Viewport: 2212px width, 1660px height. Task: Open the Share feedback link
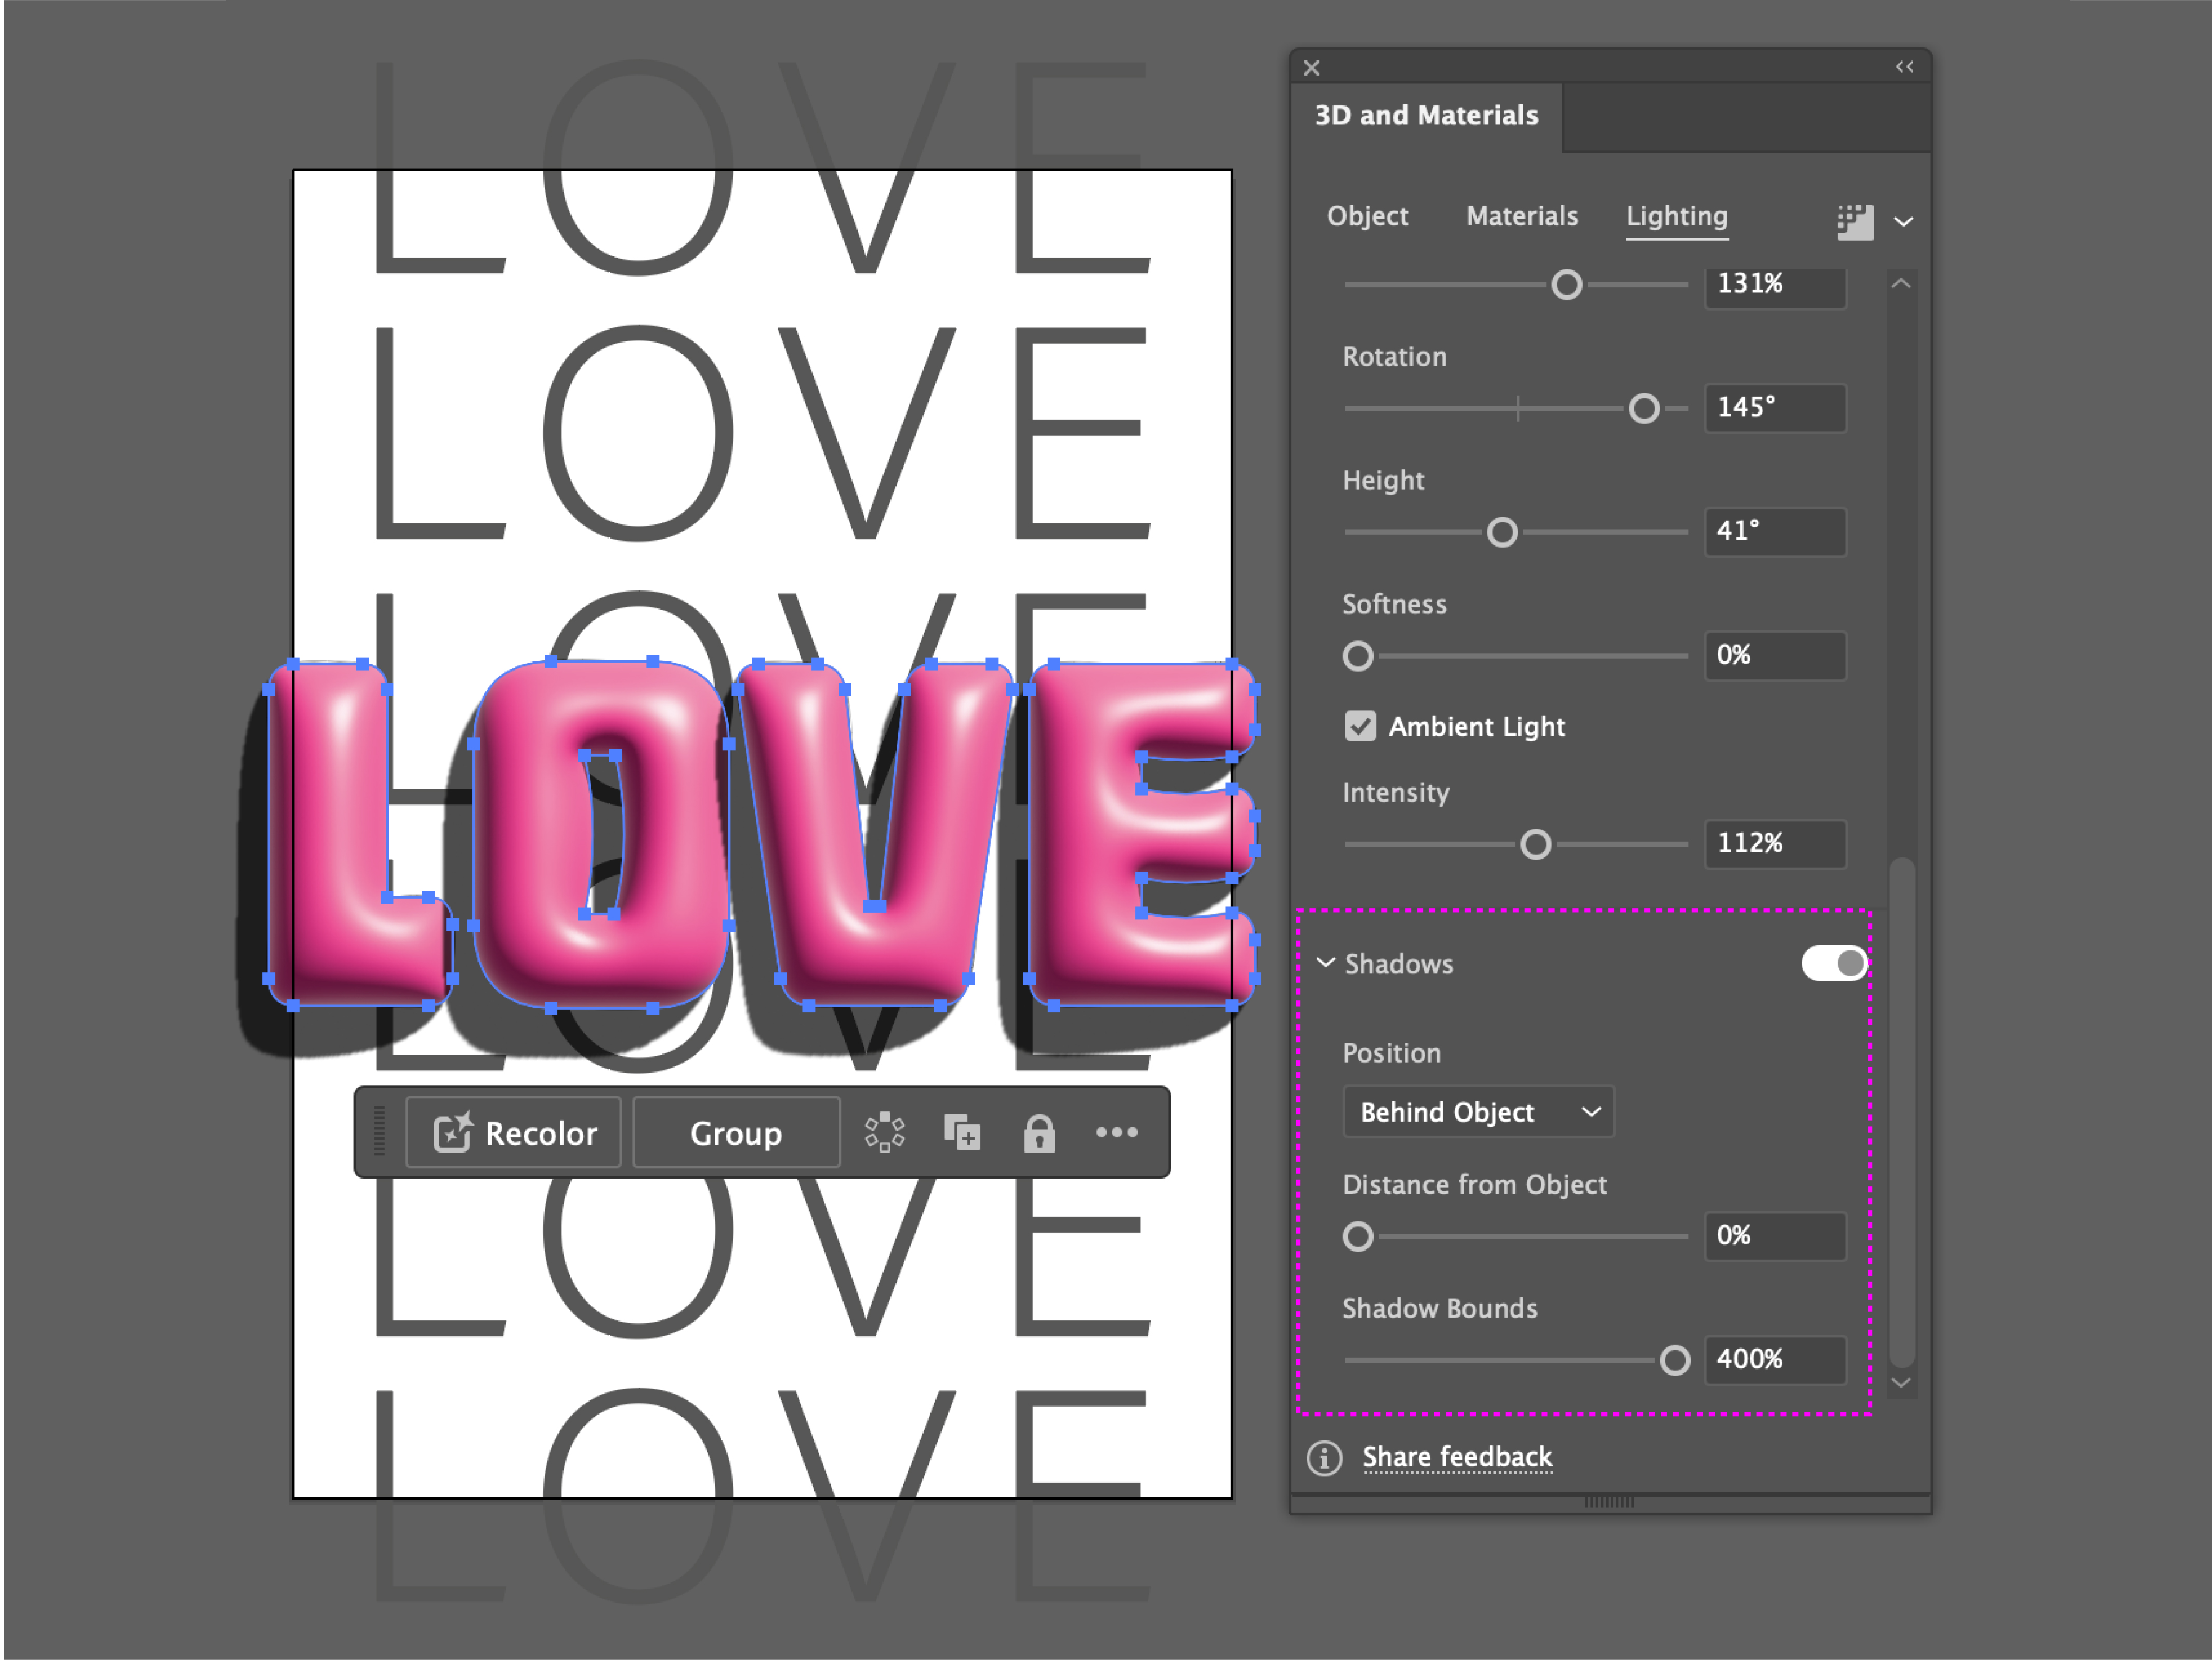click(x=1457, y=1457)
